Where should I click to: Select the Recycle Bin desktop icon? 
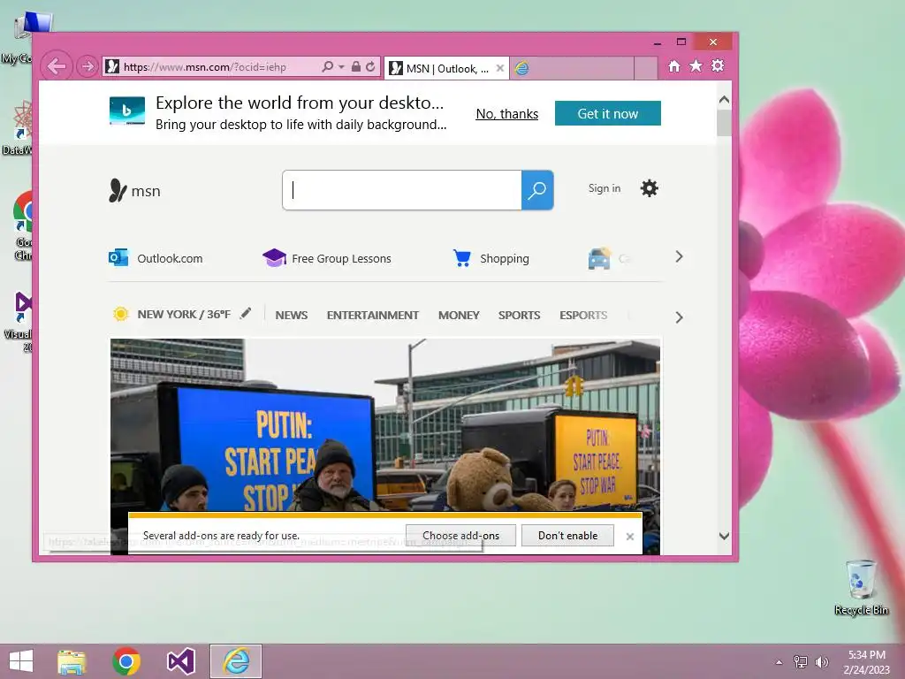tap(861, 587)
